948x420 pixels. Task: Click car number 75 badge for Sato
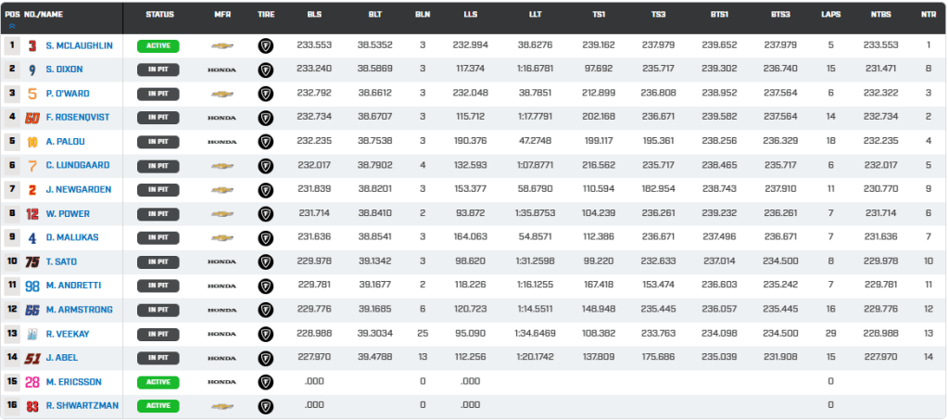(x=32, y=262)
